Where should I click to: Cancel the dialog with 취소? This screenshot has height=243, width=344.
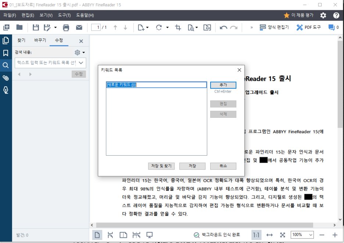point(223,166)
